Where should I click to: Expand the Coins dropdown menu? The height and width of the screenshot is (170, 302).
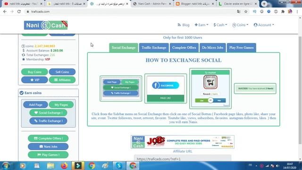click(x=240, y=25)
